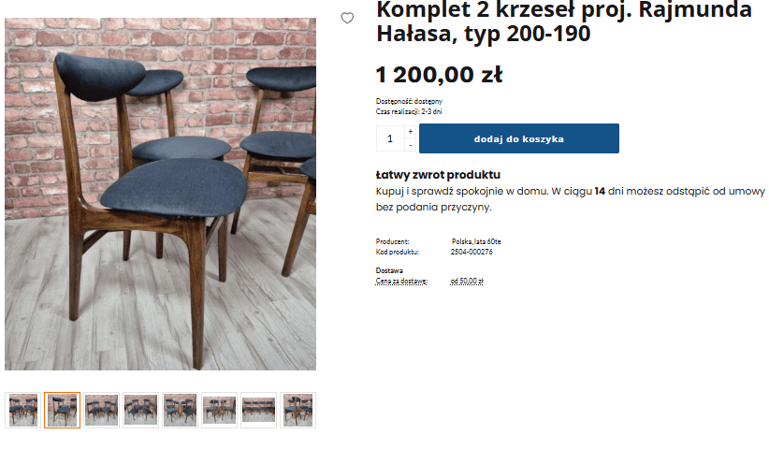
Task: Select the sixth gallery thumbnail
Action: click(219, 411)
